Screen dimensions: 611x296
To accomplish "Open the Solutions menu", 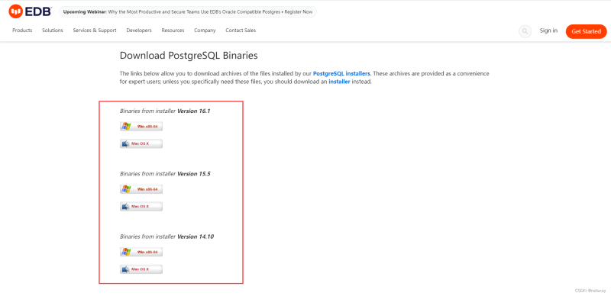I will pos(53,31).
